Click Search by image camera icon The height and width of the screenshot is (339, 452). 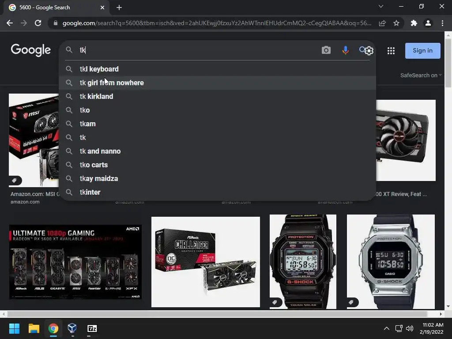(326, 50)
